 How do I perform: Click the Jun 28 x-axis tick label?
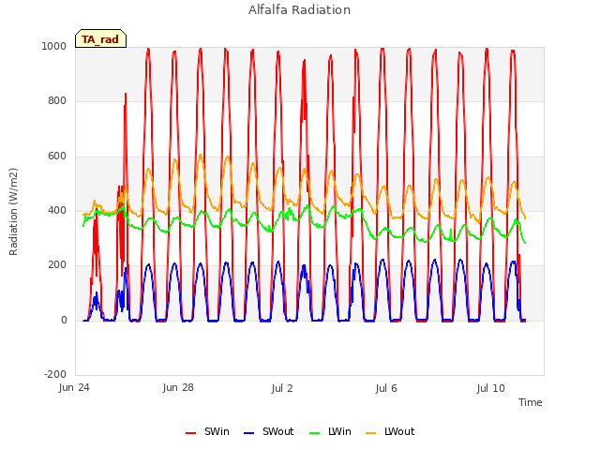(x=178, y=388)
